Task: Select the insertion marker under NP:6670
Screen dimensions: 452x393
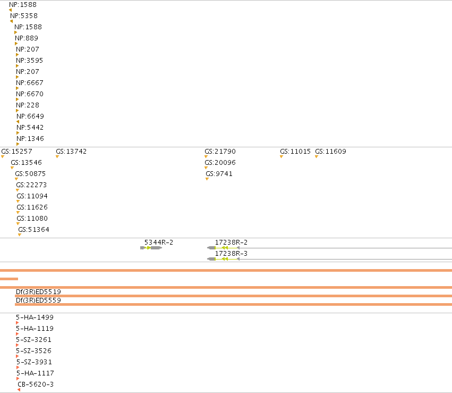Action: [x=18, y=99]
